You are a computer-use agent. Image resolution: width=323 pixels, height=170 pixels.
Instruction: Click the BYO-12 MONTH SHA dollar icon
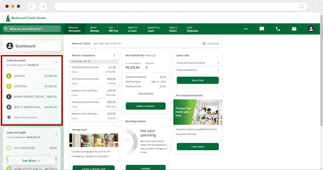coord(9,107)
